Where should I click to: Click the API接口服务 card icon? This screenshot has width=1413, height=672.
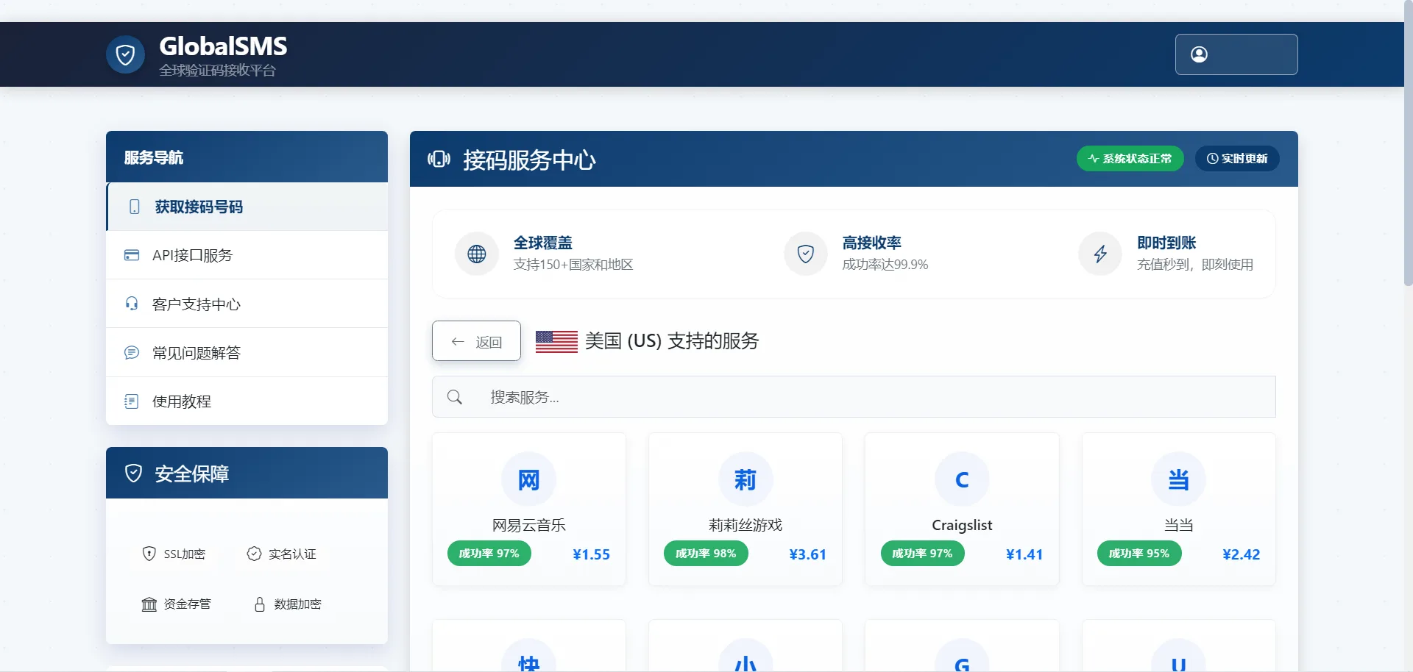coord(132,255)
